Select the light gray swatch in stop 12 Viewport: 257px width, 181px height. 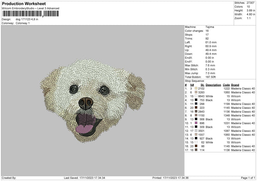[196, 131]
